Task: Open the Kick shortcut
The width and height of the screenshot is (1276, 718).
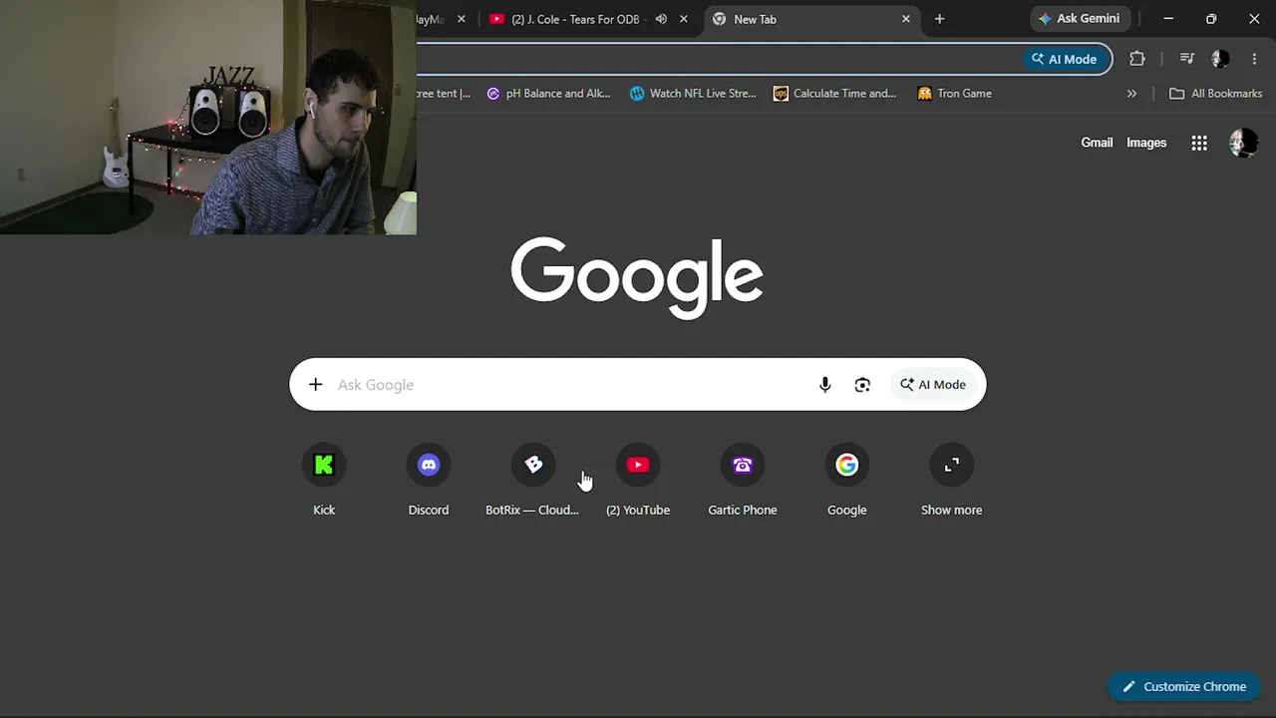Action: (324, 481)
